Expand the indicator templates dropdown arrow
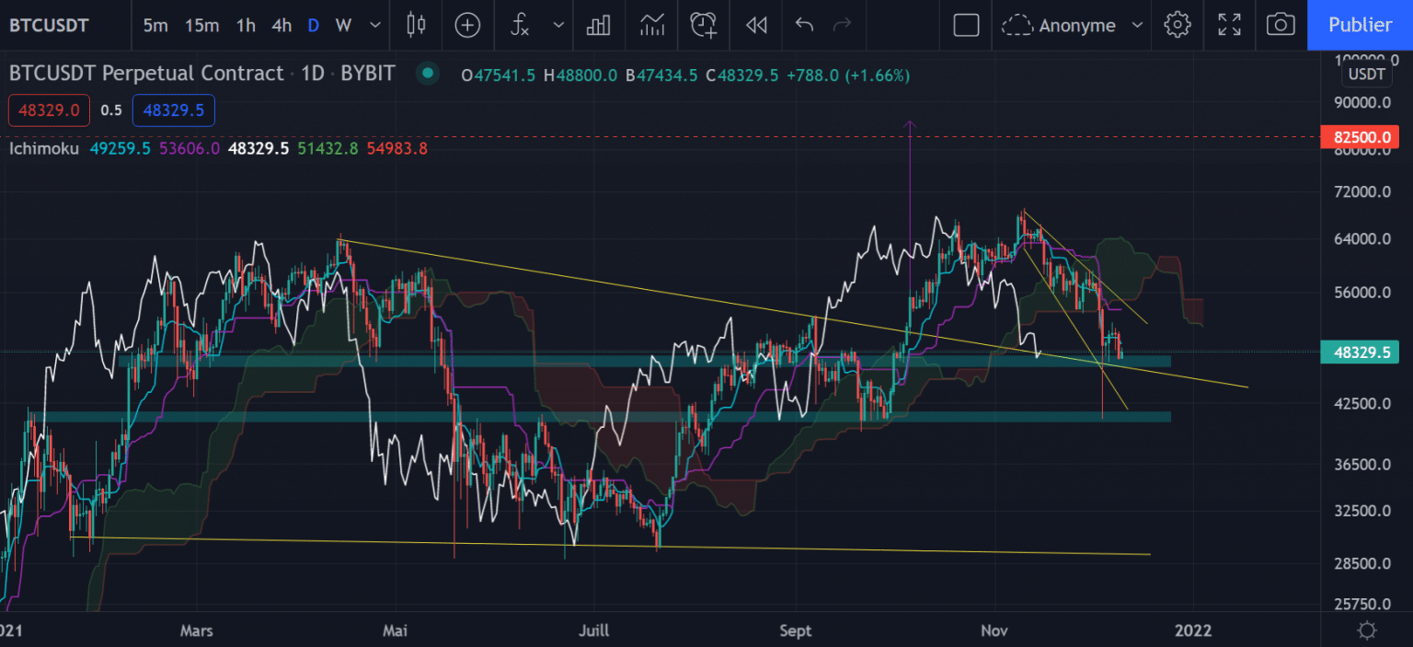The height and width of the screenshot is (647, 1413). point(557,25)
